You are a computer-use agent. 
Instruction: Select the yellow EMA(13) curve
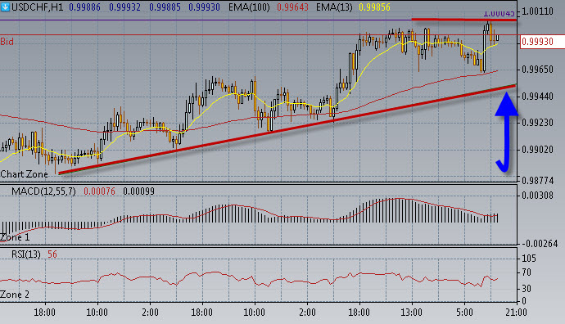[249, 97]
